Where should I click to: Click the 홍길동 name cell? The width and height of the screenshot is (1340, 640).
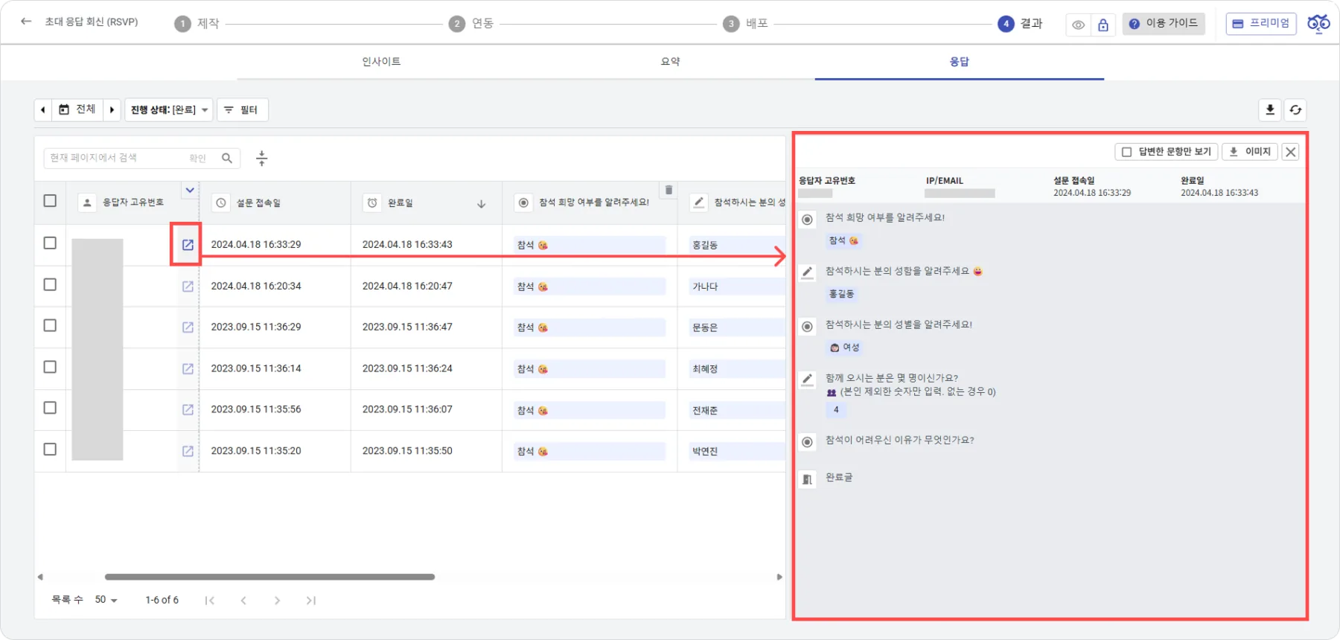point(736,245)
